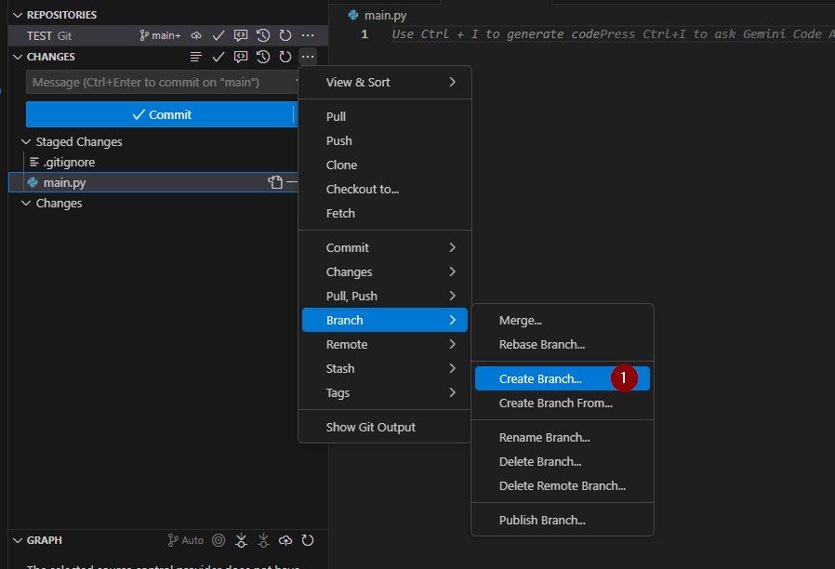Viewport: 835px width, 569px height.
Task: Select Delete Remote Branch... option
Action: click(x=563, y=486)
